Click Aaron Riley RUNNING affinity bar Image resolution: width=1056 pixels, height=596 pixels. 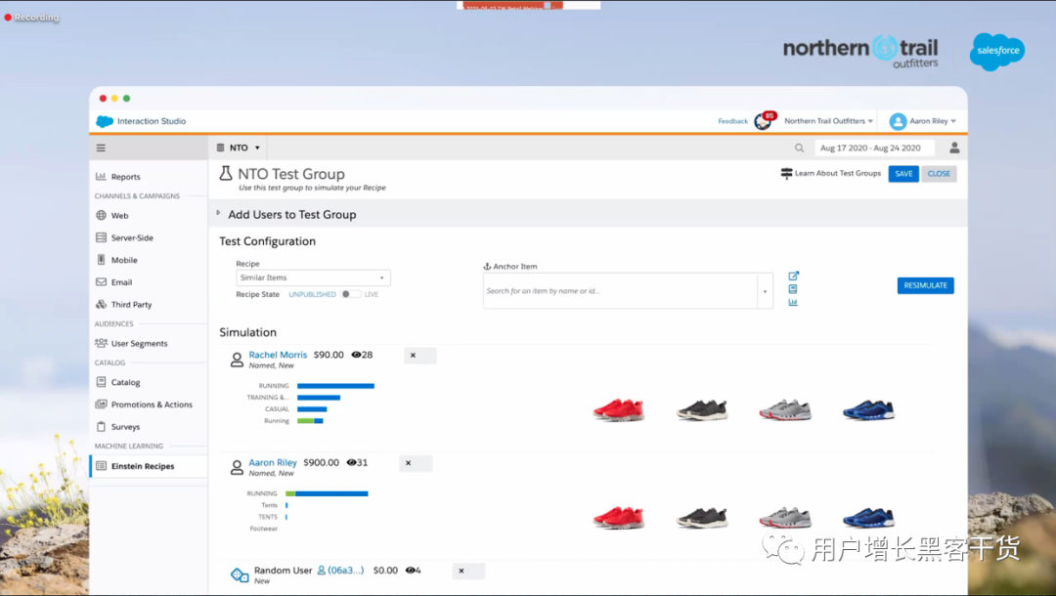pos(327,493)
